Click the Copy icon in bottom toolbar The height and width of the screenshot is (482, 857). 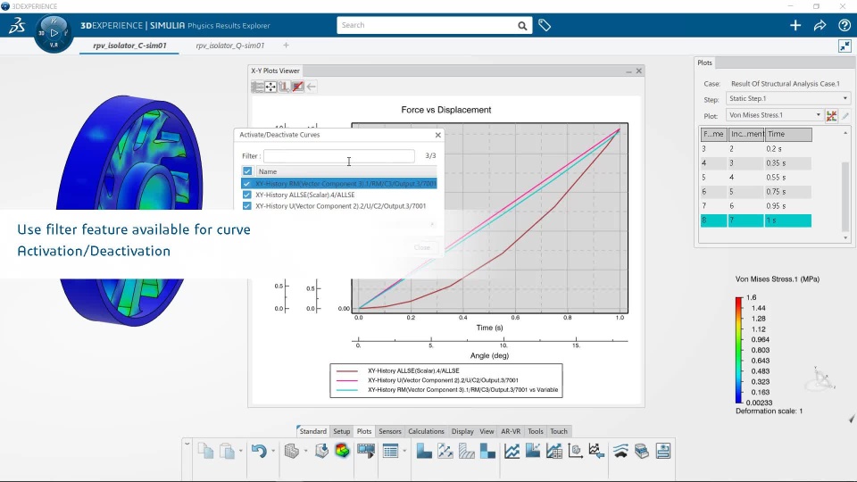point(205,451)
